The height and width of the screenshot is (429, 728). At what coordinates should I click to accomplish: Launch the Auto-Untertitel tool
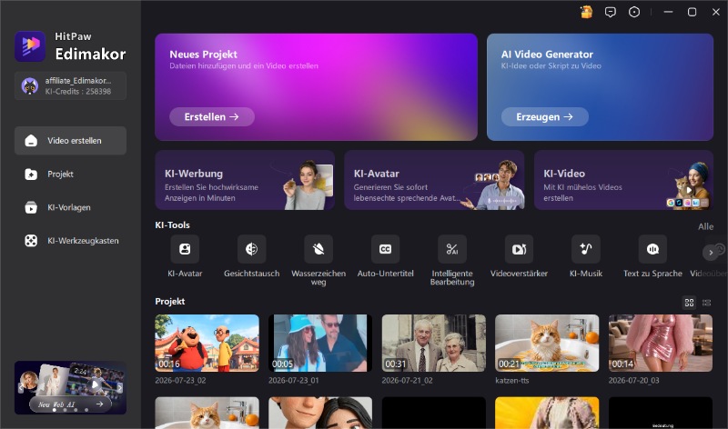(385, 249)
